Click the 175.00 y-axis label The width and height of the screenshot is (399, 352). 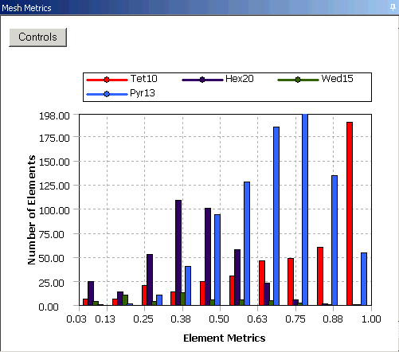pyautogui.click(x=54, y=139)
